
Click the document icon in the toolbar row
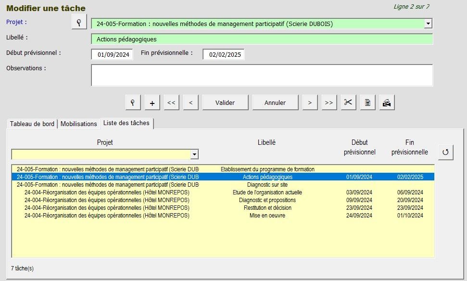point(367,102)
